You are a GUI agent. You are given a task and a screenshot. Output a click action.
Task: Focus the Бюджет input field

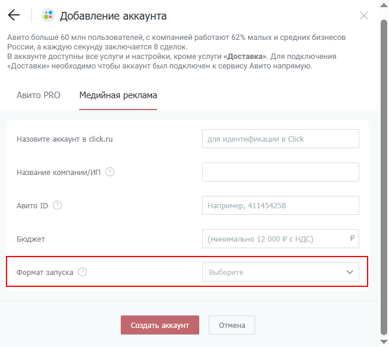pyautogui.click(x=275, y=239)
